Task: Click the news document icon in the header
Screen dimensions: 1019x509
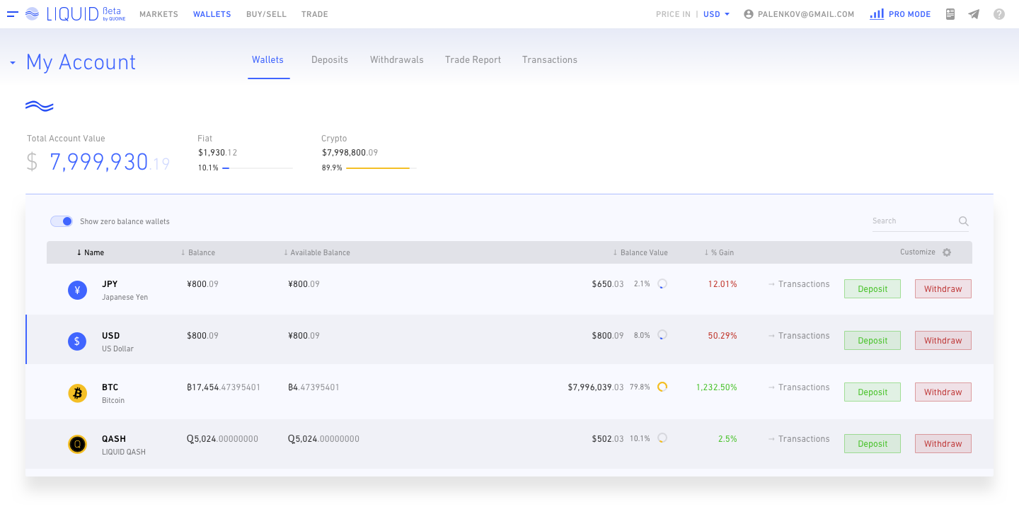Action: click(x=950, y=14)
